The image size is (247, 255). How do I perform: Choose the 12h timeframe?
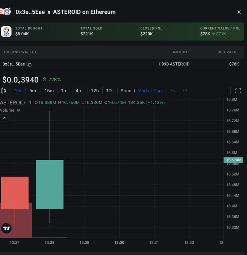point(95,91)
